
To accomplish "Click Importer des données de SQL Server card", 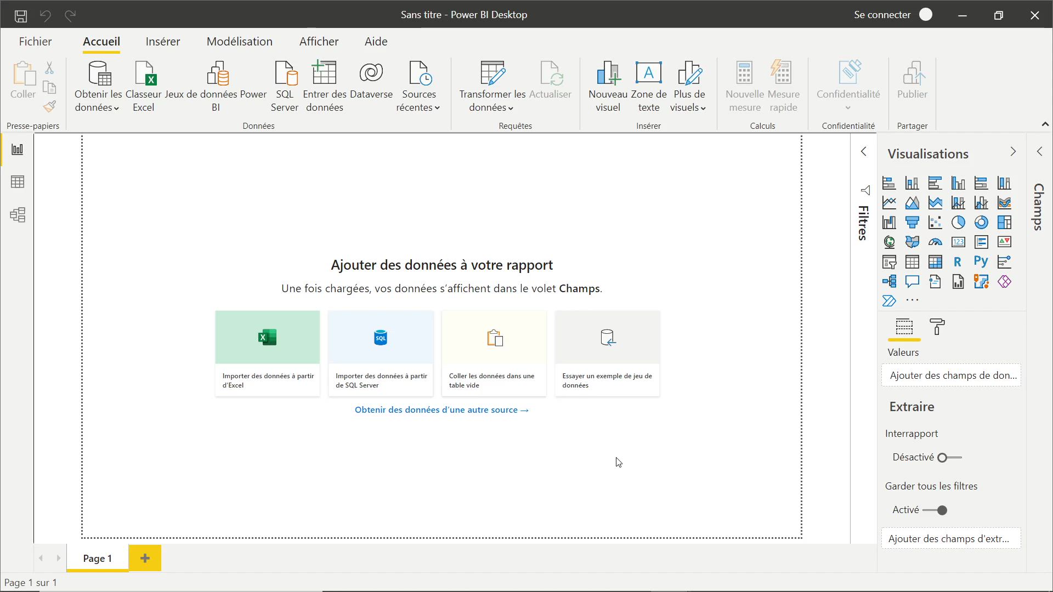I will [x=381, y=354].
